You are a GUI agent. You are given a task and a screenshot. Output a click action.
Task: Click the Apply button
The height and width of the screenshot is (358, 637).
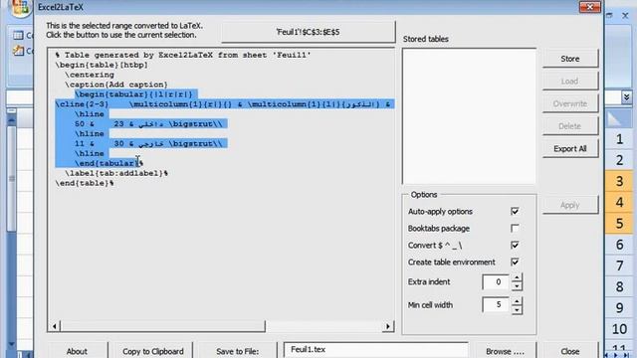point(570,205)
